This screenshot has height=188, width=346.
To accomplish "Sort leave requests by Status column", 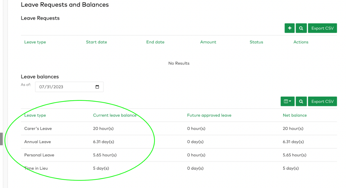I will coord(256,42).
